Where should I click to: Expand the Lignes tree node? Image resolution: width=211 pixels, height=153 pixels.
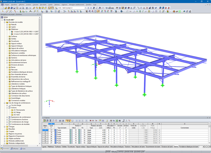click(x=7, y=27)
